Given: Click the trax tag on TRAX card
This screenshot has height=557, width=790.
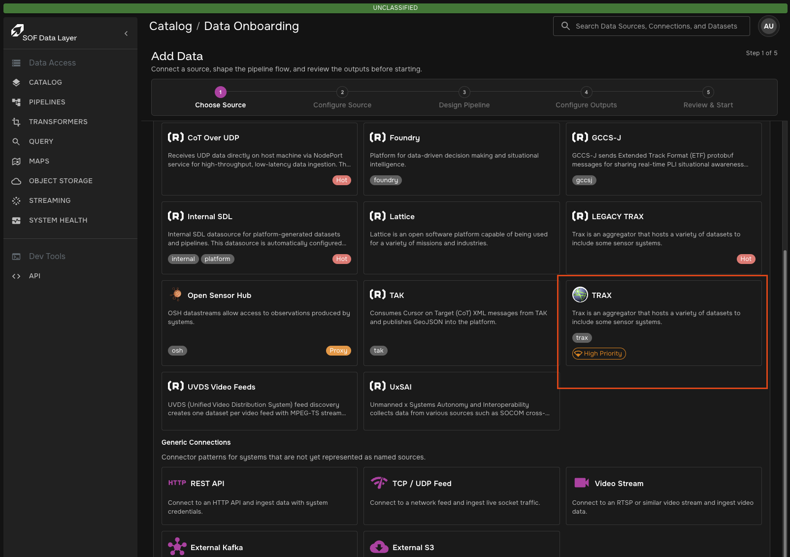Looking at the screenshot, I should (582, 338).
